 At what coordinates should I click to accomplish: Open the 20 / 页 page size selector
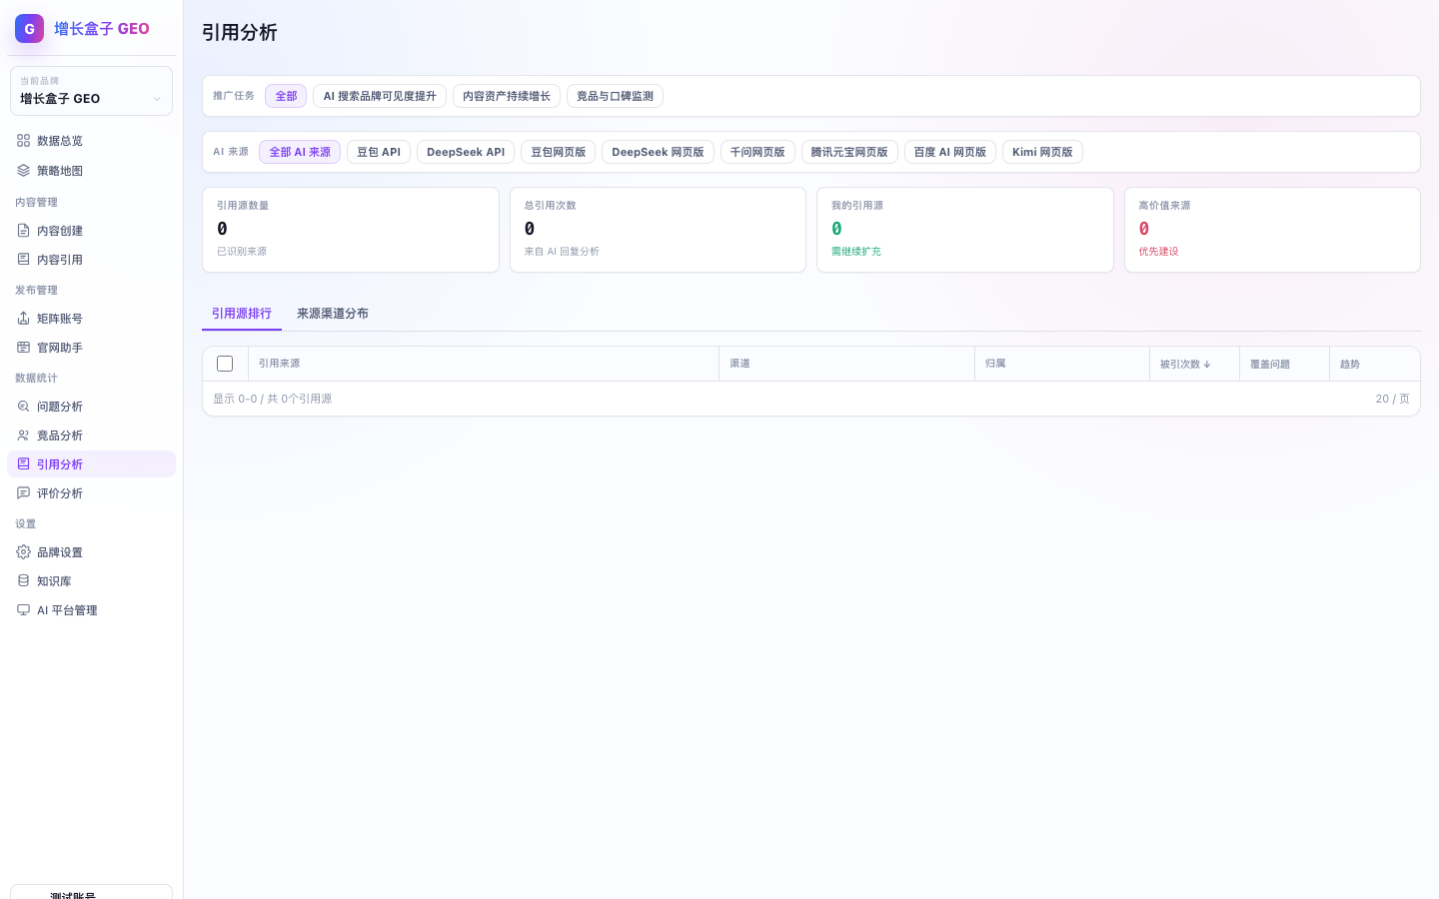(x=1392, y=399)
